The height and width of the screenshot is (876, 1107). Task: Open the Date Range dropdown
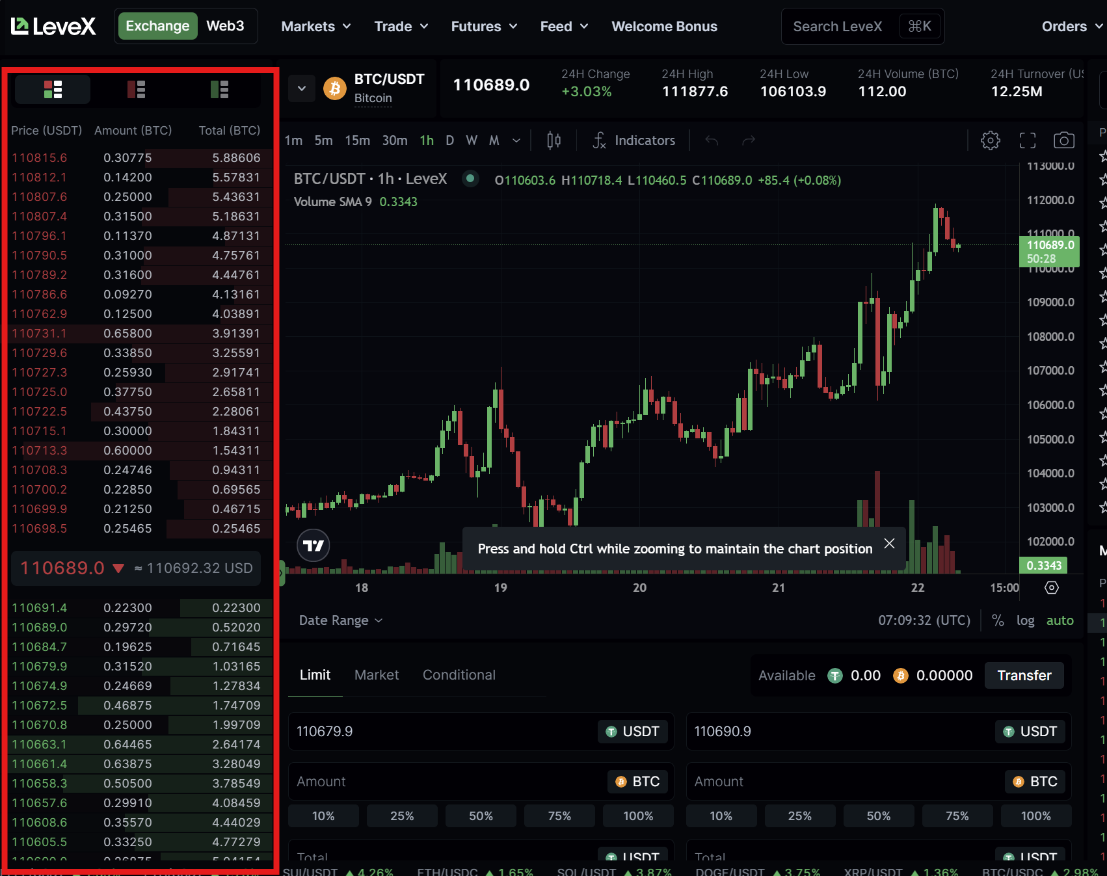(341, 620)
